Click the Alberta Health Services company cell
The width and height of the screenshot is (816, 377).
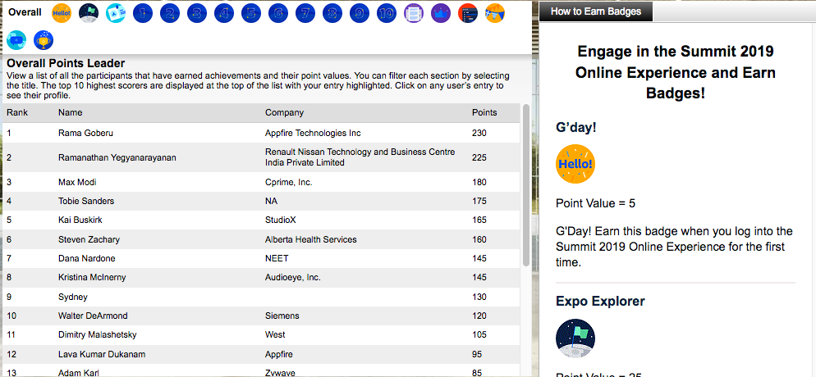[x=310, y=239]
